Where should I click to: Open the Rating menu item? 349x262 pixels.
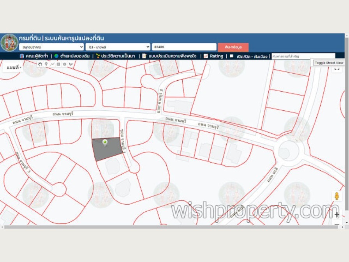point(216,56)
